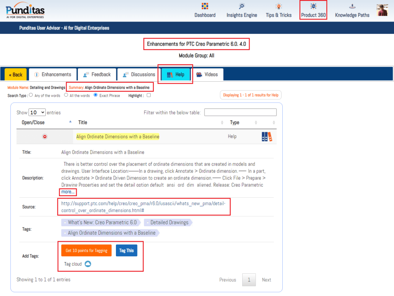The width and height of the screenshot is (394, 296).
Task: Click the "Filter within the below table" input field
Action: [x=240, y=113]
